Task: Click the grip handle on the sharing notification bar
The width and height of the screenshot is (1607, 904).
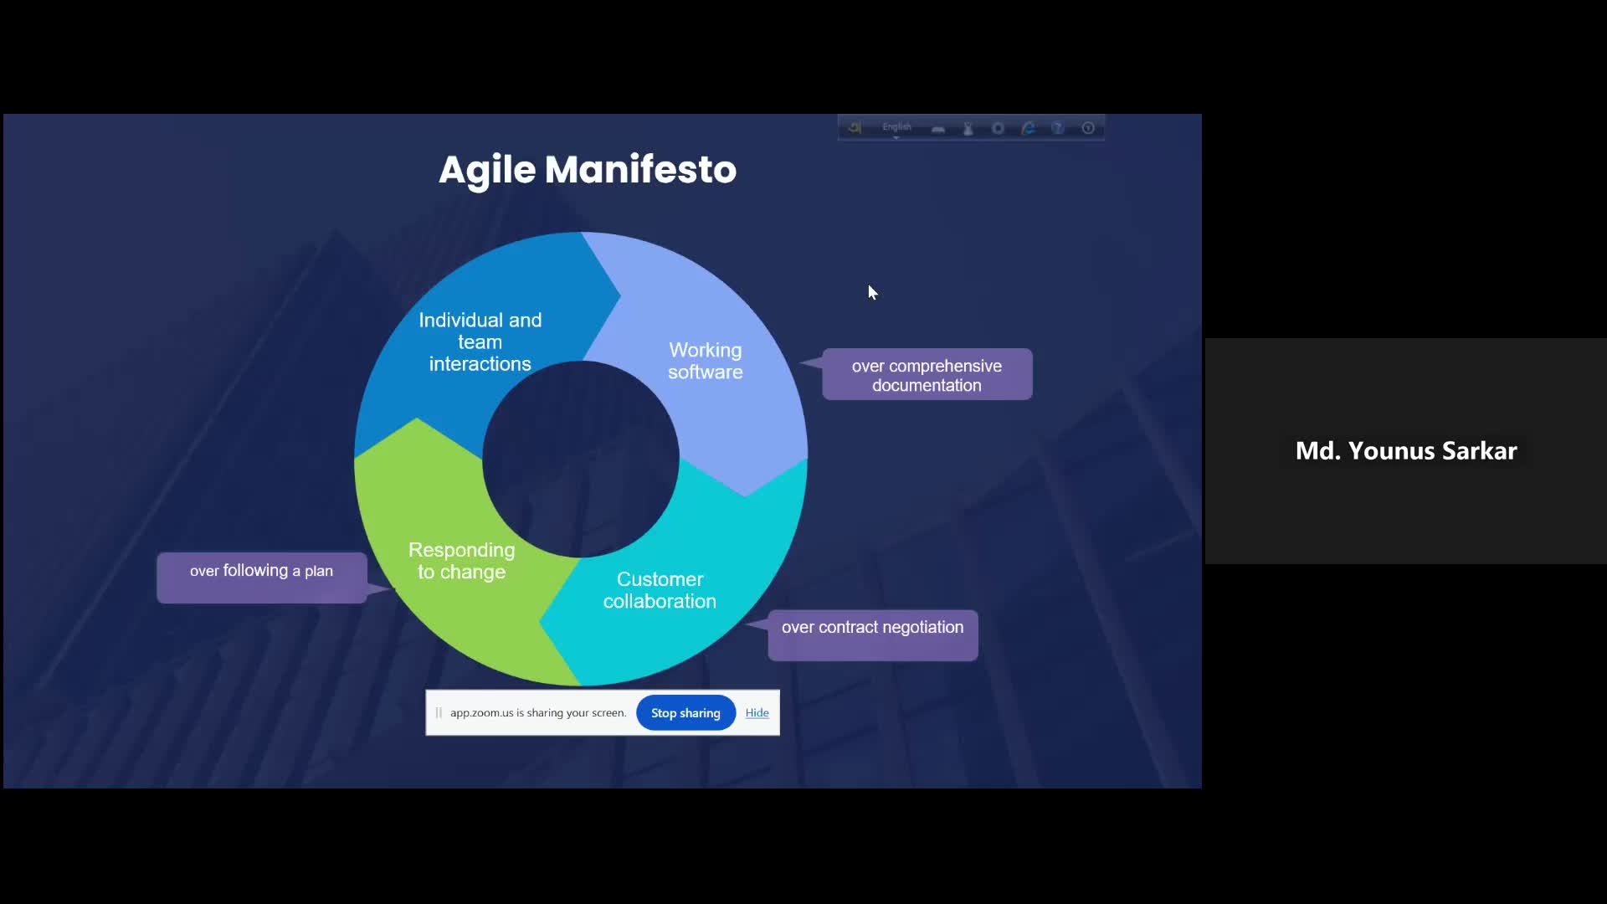Action: click(439, 713)
